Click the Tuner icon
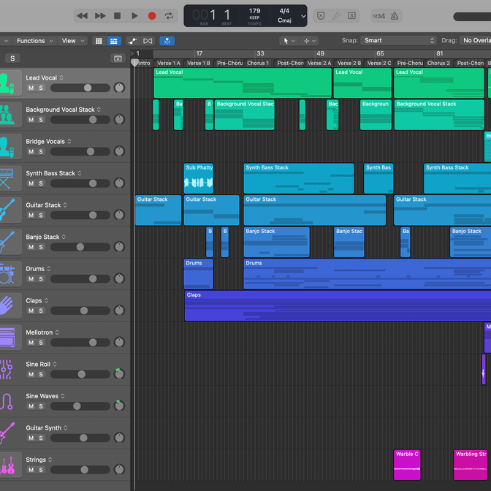 click(x=336, y=15)
